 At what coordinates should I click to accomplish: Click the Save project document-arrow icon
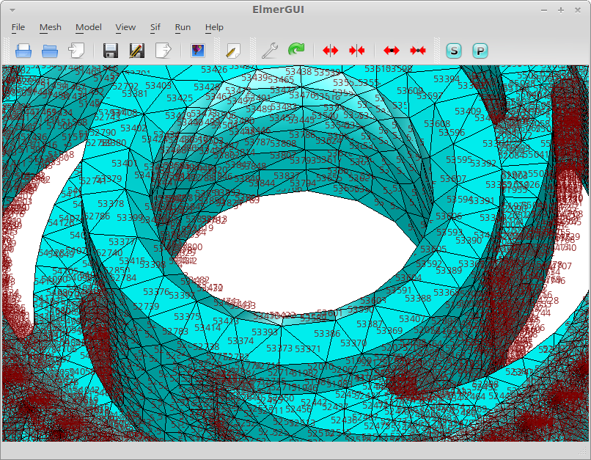(x=164, y=51)
